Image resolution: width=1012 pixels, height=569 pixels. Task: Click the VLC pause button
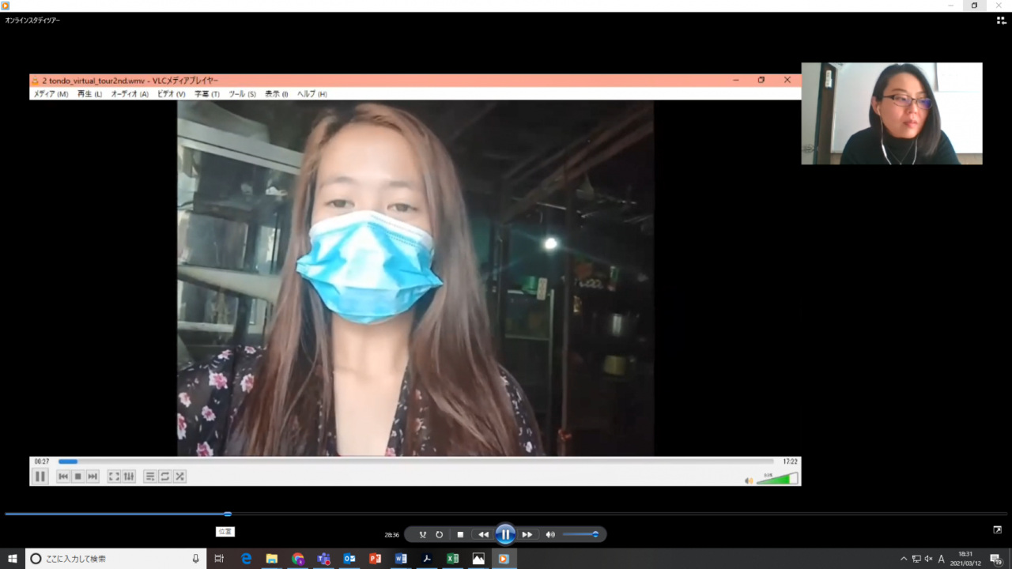point(40,477)
